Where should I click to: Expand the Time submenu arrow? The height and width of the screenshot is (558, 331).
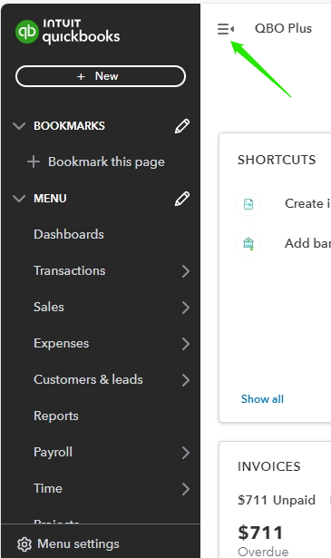186,489
